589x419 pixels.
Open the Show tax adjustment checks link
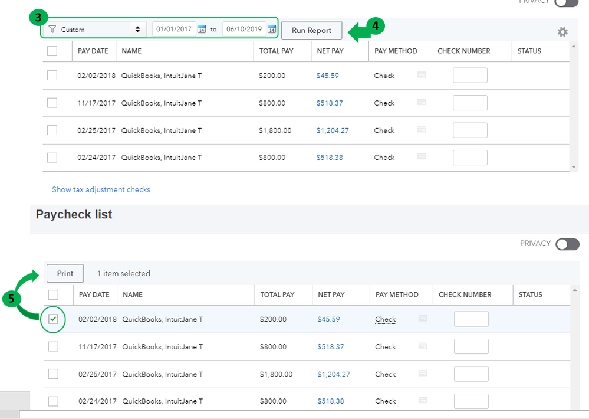[101, 189]
